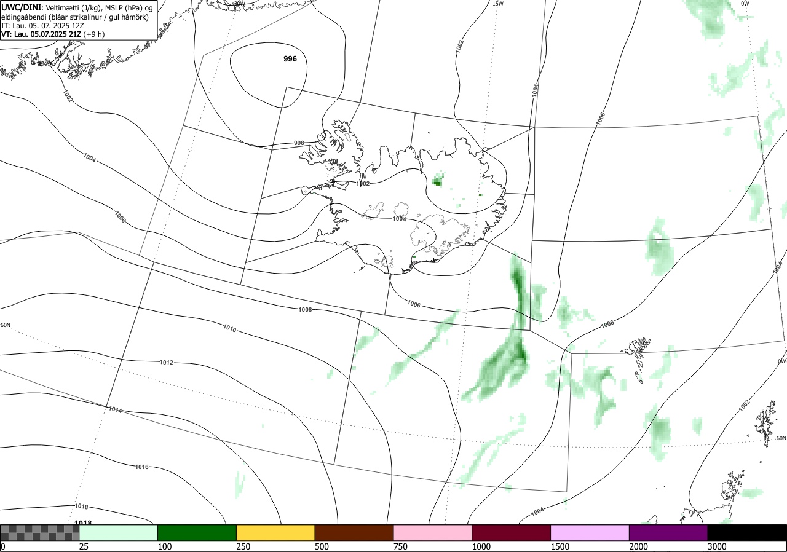Click the "1002" label over western Iceland
Viewport: 787px width, 552px height.
click(x=363, y=183)
